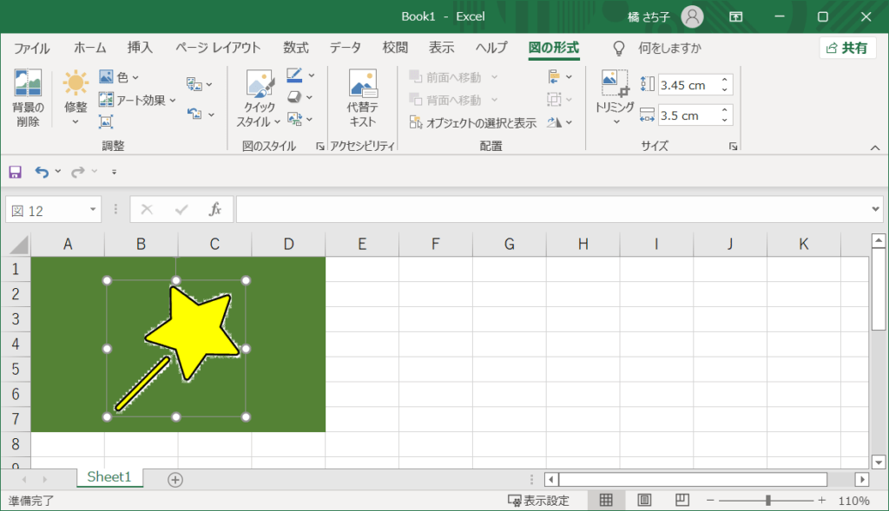Click the Select All corner triangle
Screen dimensions: 889x511
coord(19,245)
